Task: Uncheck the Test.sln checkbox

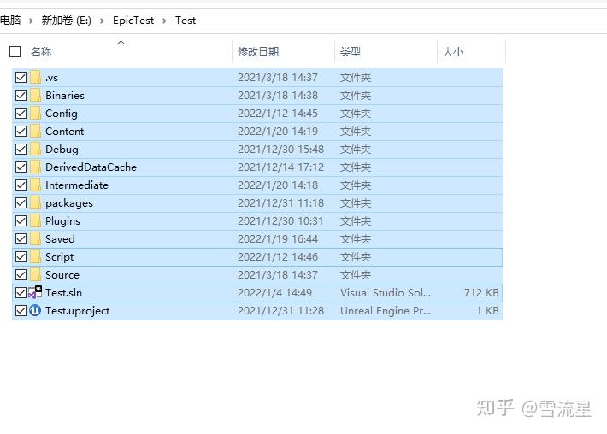Action: click(x=21, y=293)
